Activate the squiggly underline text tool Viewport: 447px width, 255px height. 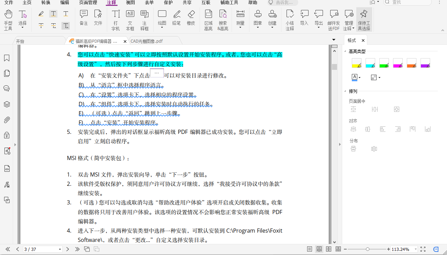coord(53,14)
